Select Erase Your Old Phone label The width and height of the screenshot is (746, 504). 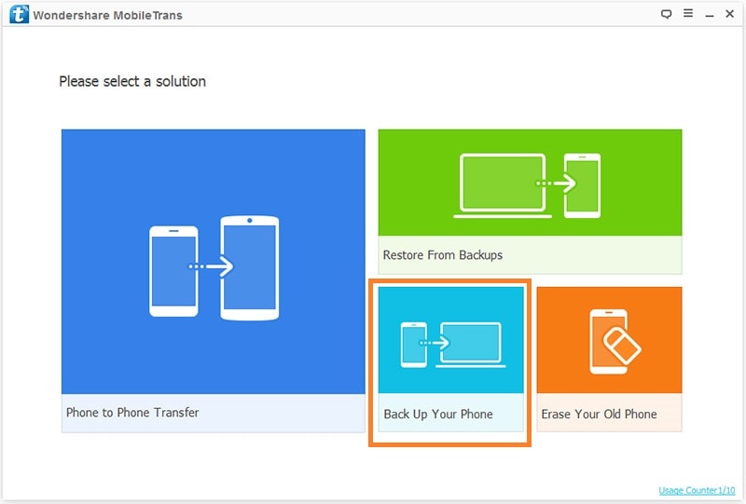[599, 415]
